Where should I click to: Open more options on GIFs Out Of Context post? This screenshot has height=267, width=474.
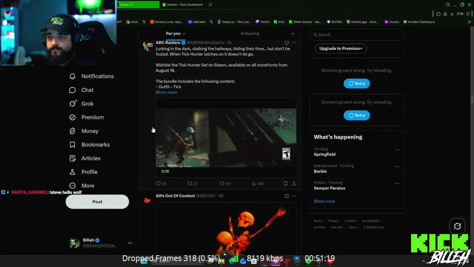coord(294,196)
